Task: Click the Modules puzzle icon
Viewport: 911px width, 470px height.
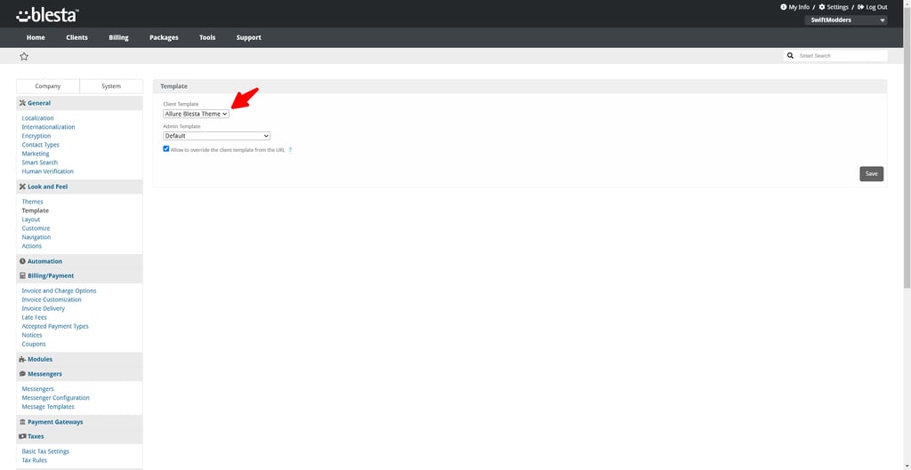Action: [x=22, y=359]
